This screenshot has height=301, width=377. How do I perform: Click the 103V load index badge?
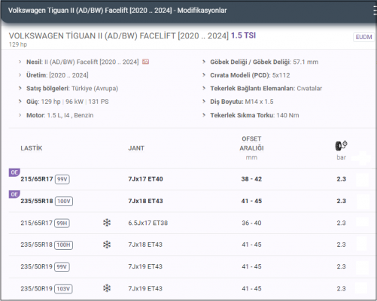pos(63,289)
